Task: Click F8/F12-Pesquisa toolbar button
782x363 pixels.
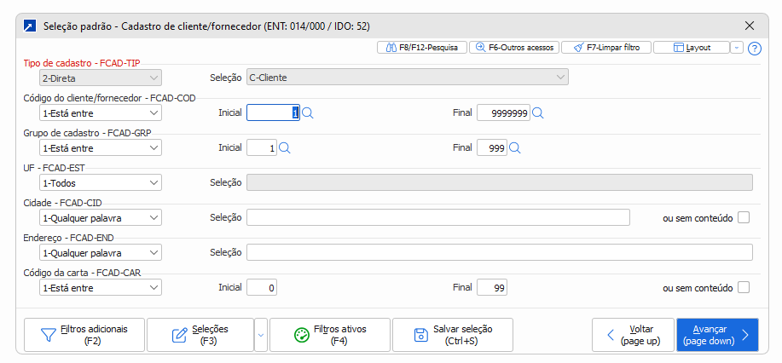Action: click(421, 48)
